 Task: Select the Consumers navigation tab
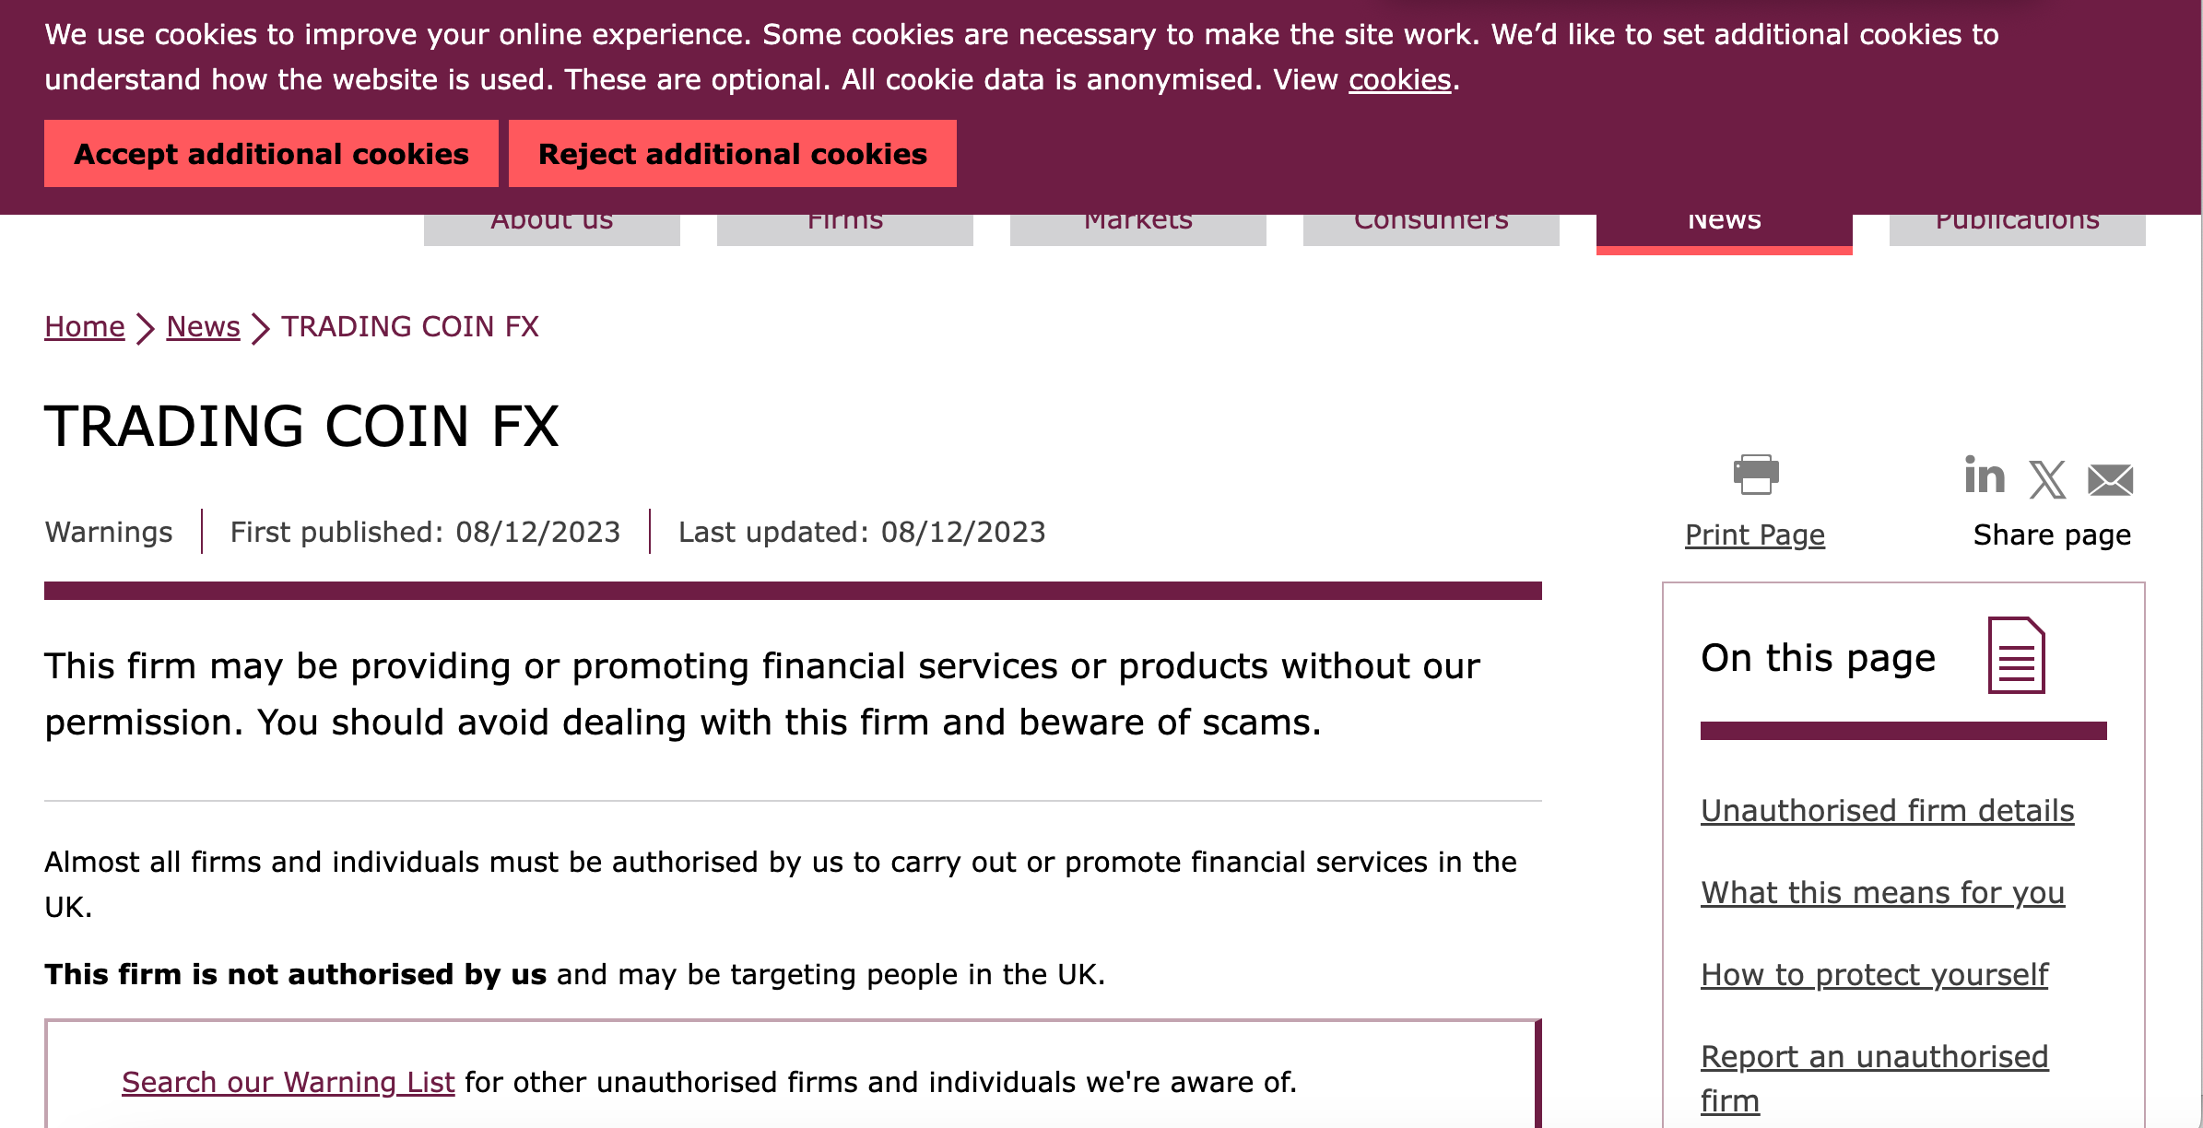[x=1431, y=229]
